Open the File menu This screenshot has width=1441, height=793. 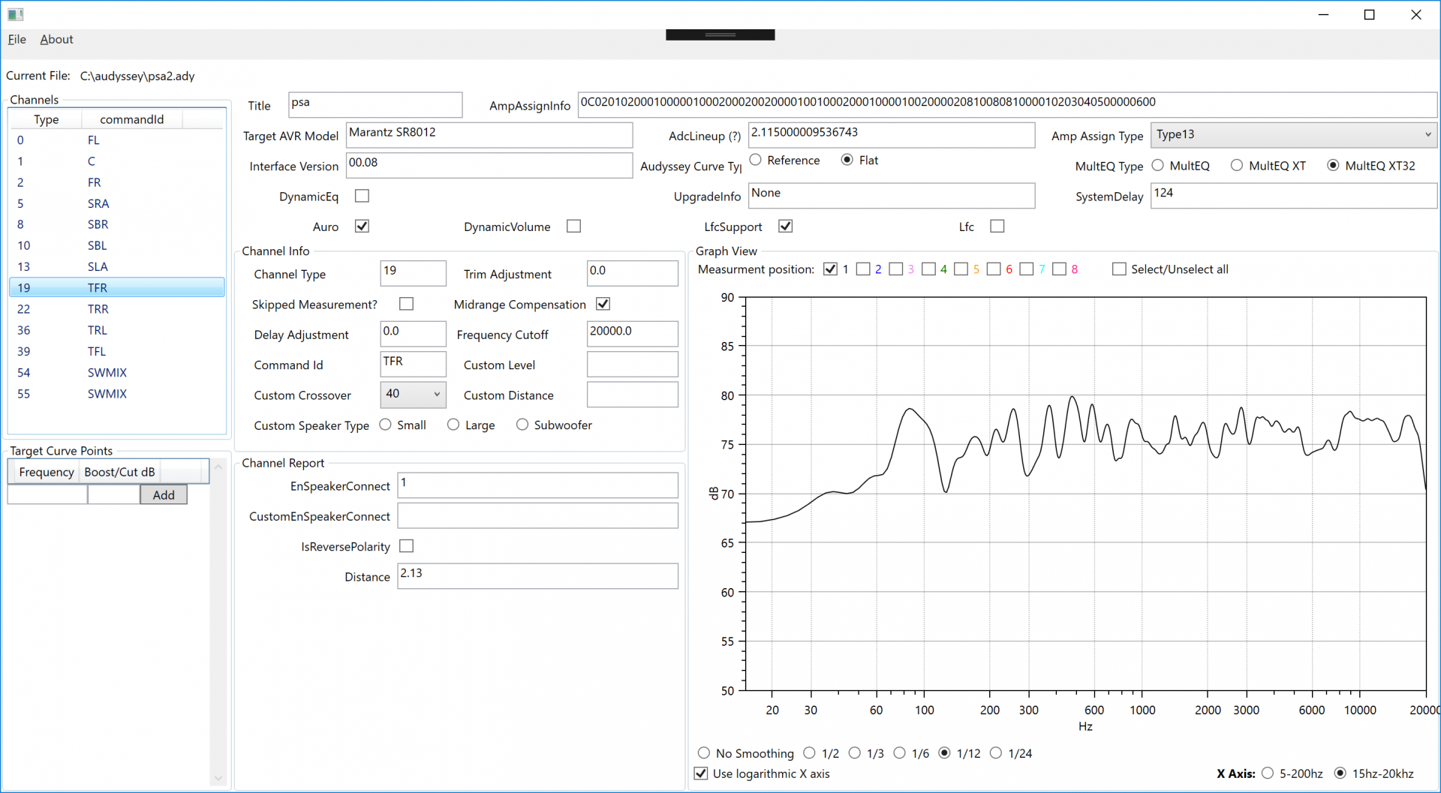17,40
